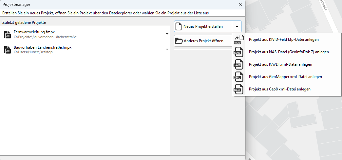
Task: Select 'Projekt aus NAS-Datei (GeoInfoDok 7) anlegen'
Action: tap(289, 52)
